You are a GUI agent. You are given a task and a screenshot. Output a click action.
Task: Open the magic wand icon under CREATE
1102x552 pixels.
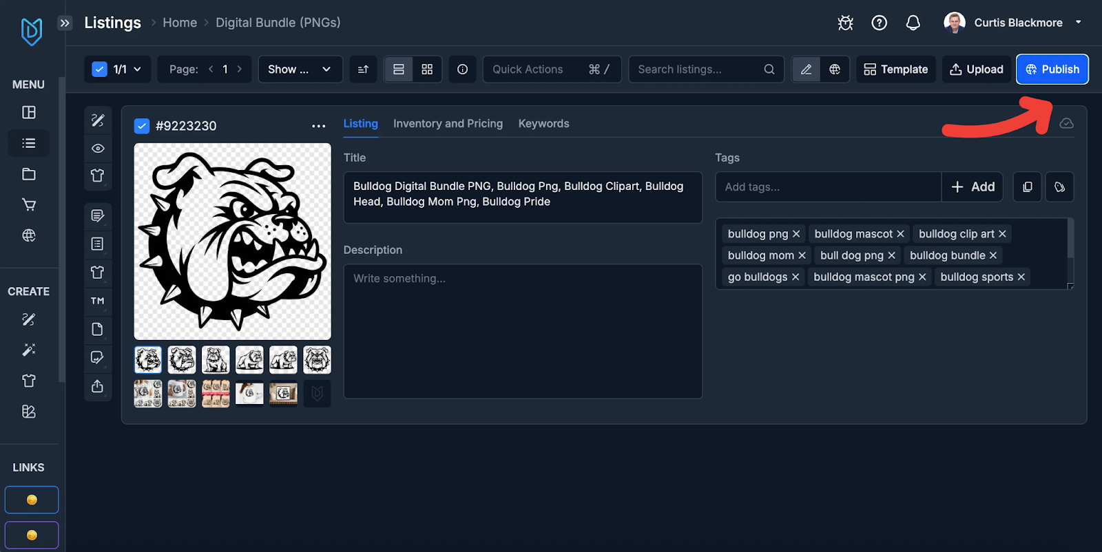click(x=29, y=350)
